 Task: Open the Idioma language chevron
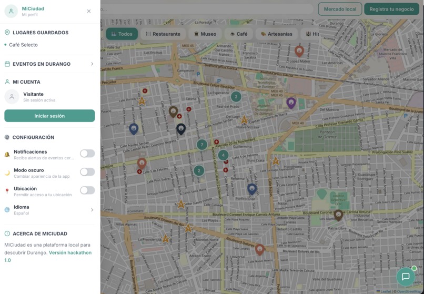pyautogui.click(x=92, y=210)
